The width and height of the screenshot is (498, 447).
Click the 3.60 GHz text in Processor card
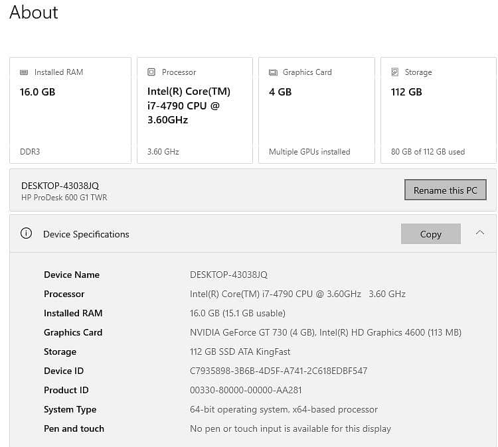coord(163,152)
